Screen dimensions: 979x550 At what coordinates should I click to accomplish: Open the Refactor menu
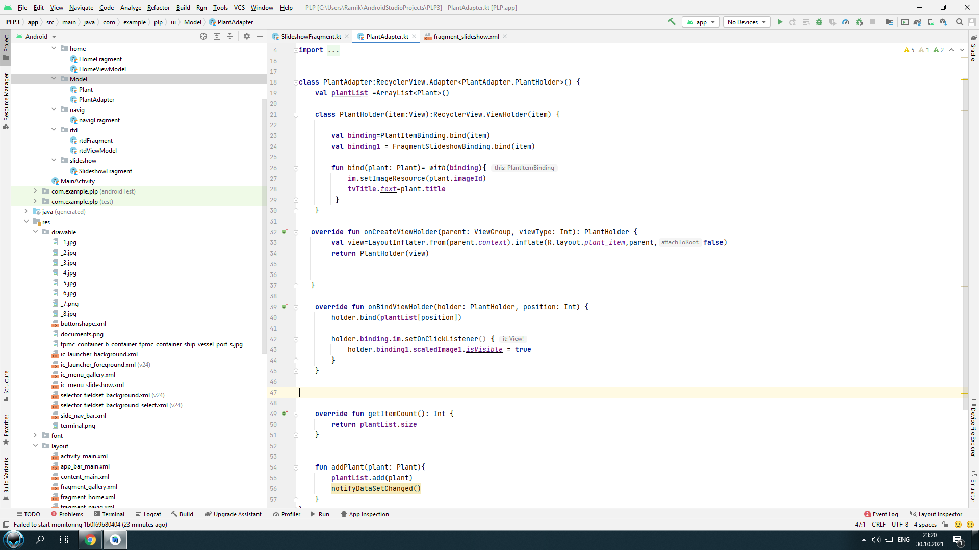point(158,7)
